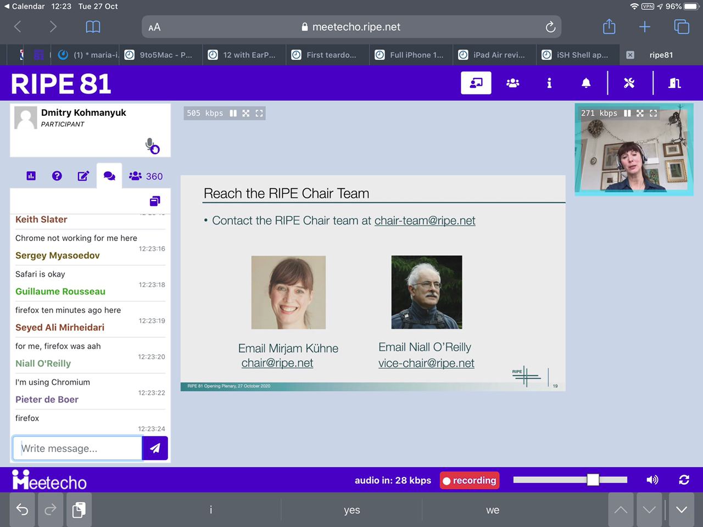Choose the 'yes' keyboard suggestion

351,510
